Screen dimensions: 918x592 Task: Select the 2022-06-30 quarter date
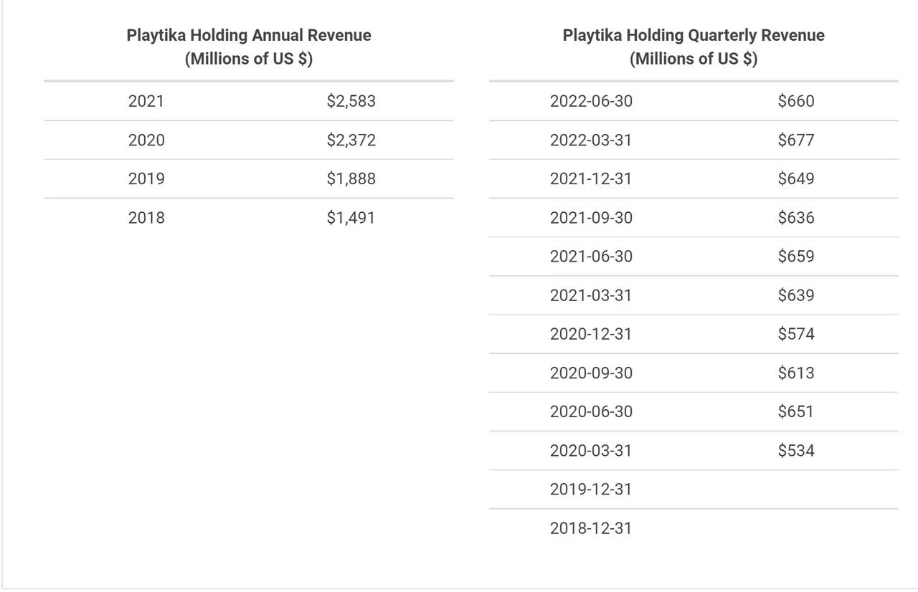point(592,101)
